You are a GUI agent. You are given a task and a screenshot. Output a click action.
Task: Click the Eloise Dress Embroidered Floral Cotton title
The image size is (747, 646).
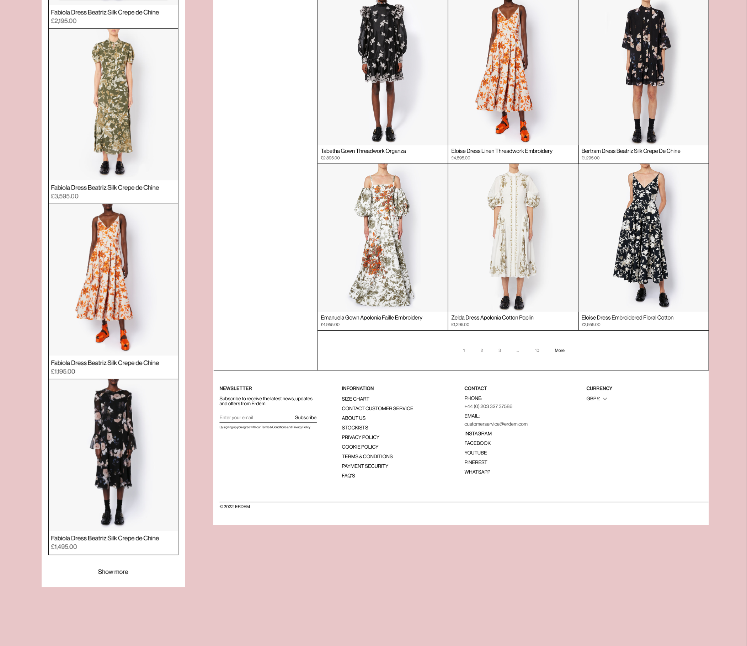(x=627, y=317)
